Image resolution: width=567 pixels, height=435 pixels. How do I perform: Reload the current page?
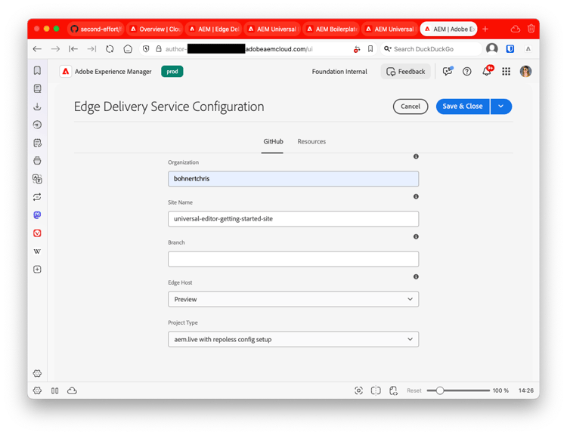click(110, 49)
